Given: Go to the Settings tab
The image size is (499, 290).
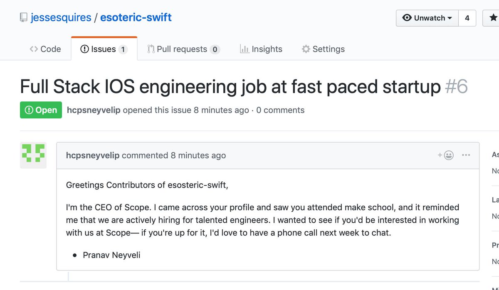Looking at the screenshot, I should click(323, 49).
